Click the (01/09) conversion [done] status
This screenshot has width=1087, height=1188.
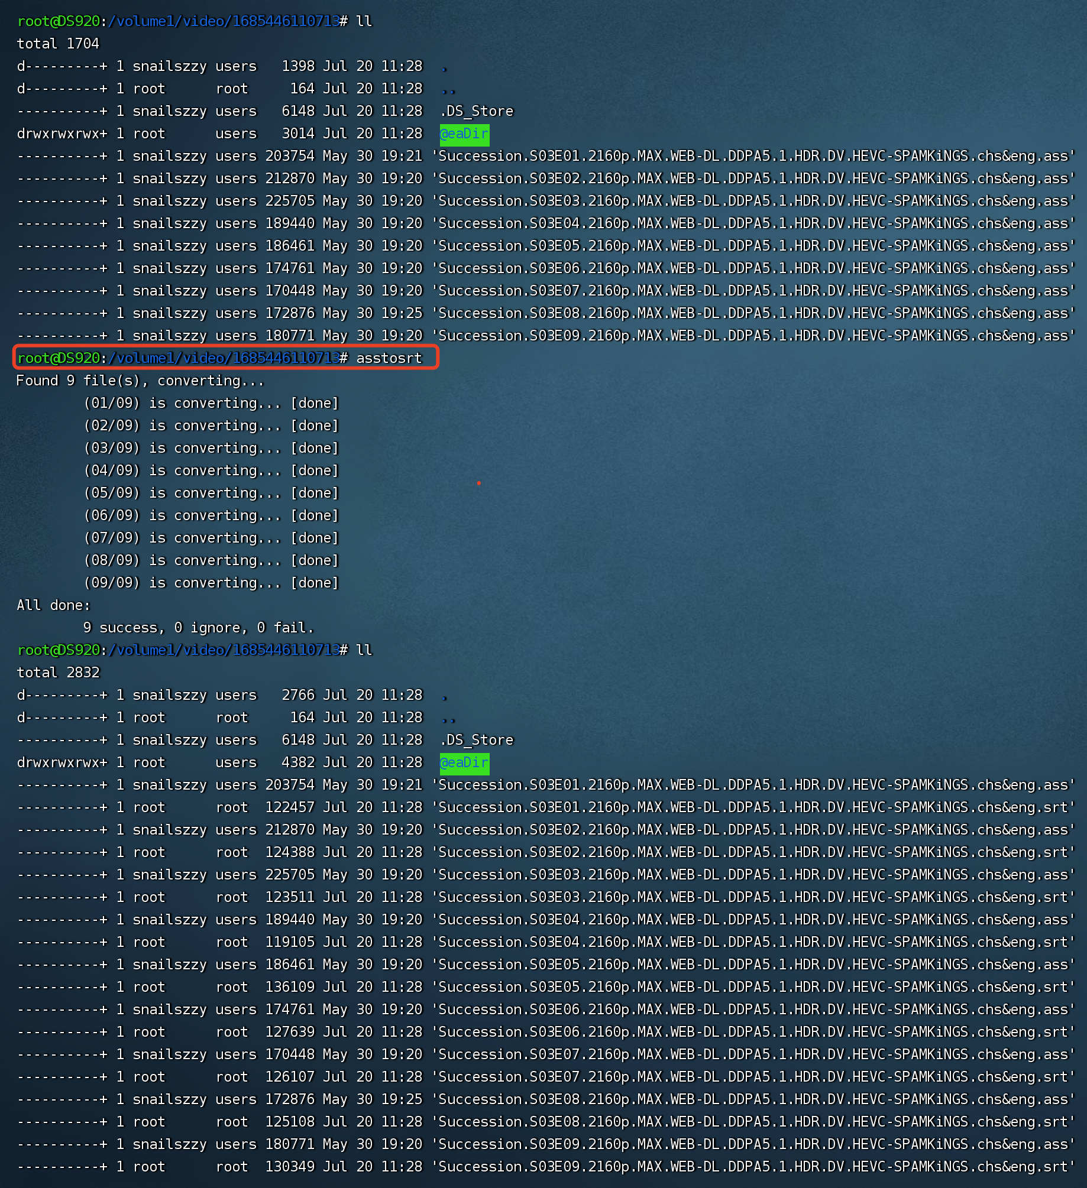315,403
